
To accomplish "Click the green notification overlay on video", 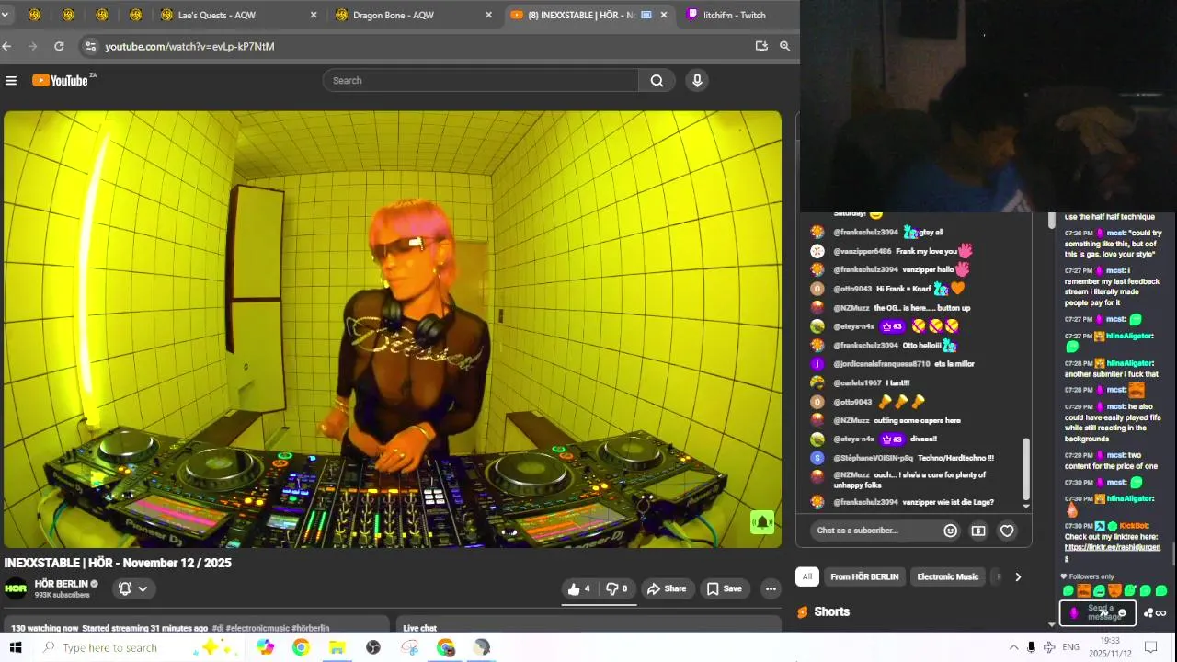I will tap(761, 523).
